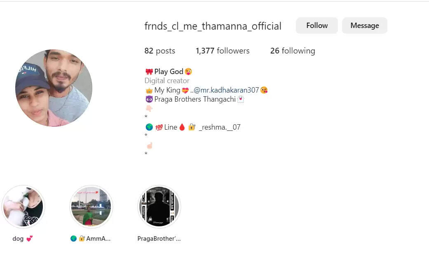429x258 pixels.
Task: Open the @mr.kadhakaran307 mention link
Action: click(x=226, y=90)
